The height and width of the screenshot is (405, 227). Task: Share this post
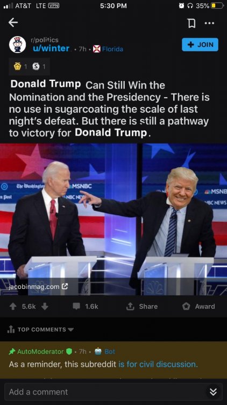142,306
